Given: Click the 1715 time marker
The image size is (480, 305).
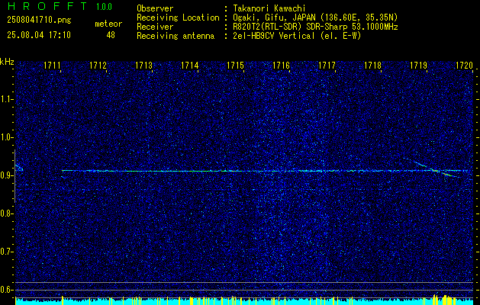Looking at the screenshot, I should click(x=235, y=65).
